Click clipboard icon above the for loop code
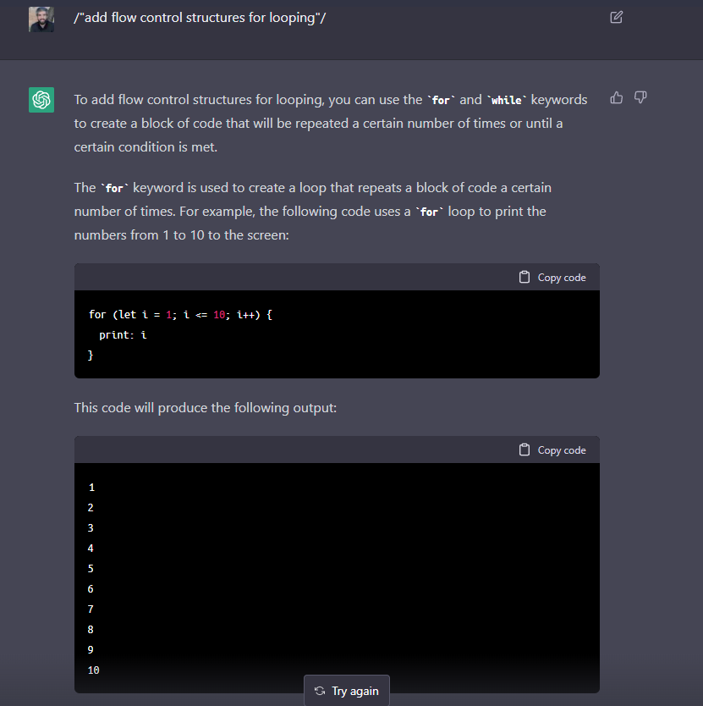Image resolution: width=703 pixels, height=706 pixels. (525, 278)
